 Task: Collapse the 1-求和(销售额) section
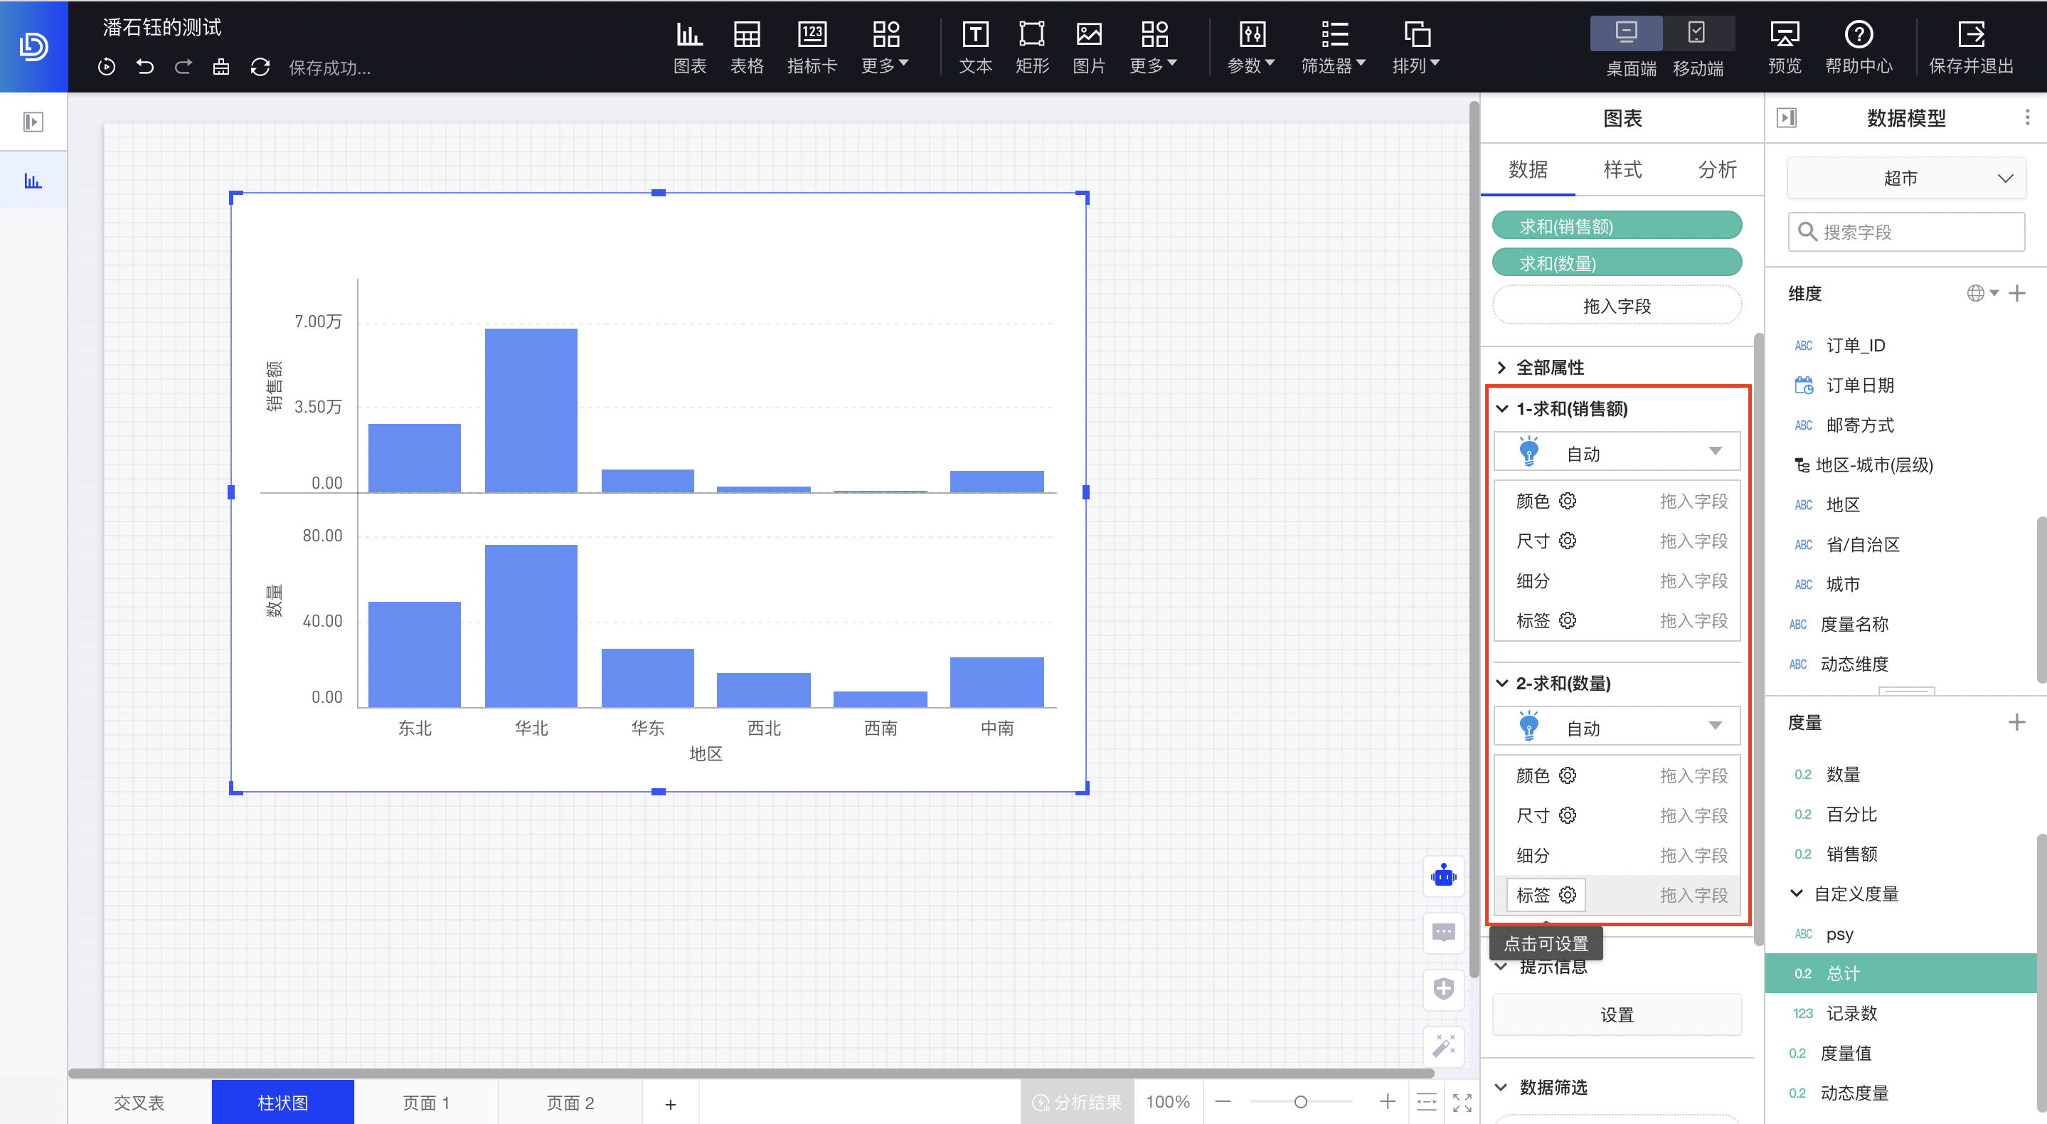(1502, 408)
